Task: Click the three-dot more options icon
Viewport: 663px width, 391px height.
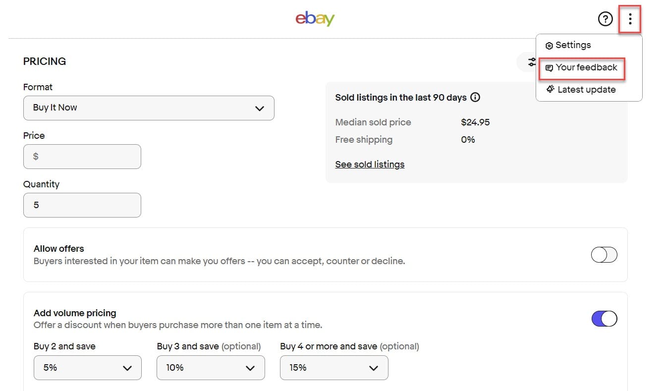Action: pos(630,19)
